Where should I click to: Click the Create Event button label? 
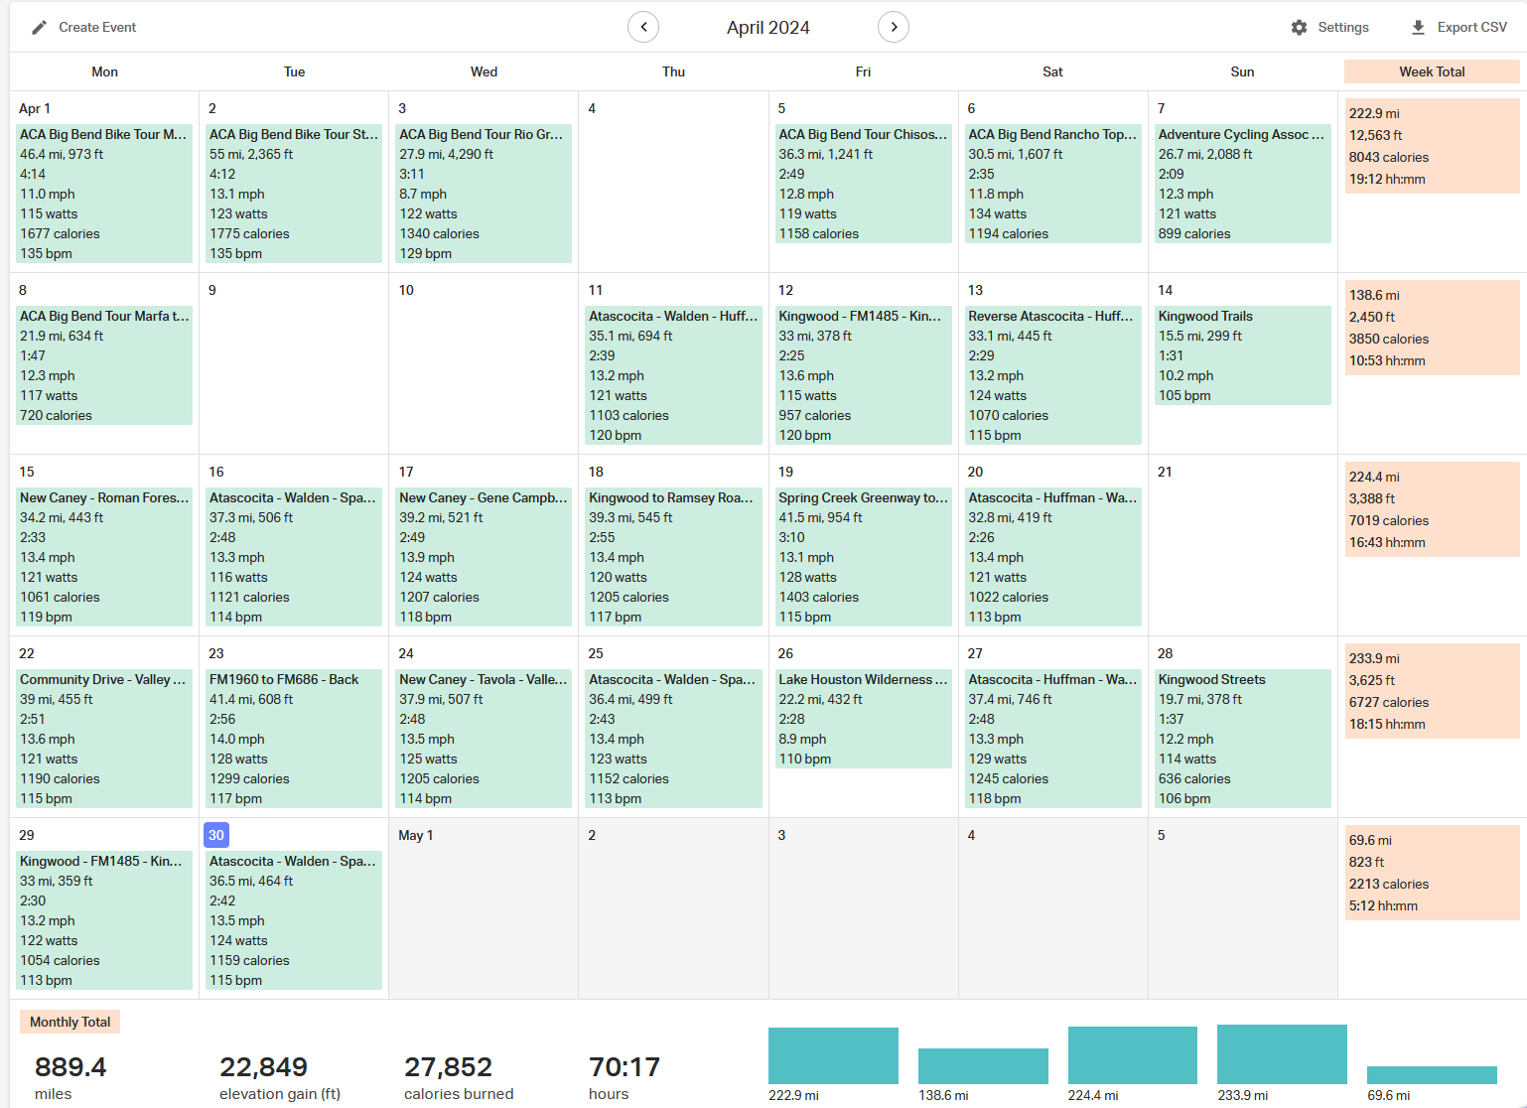pos(97,28)
